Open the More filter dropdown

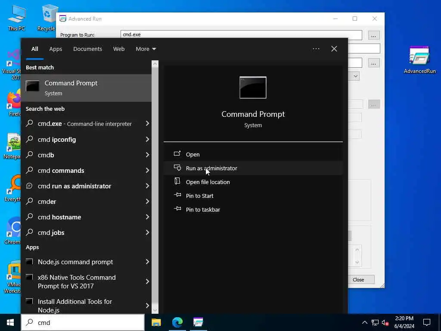(x=146, y=49)
